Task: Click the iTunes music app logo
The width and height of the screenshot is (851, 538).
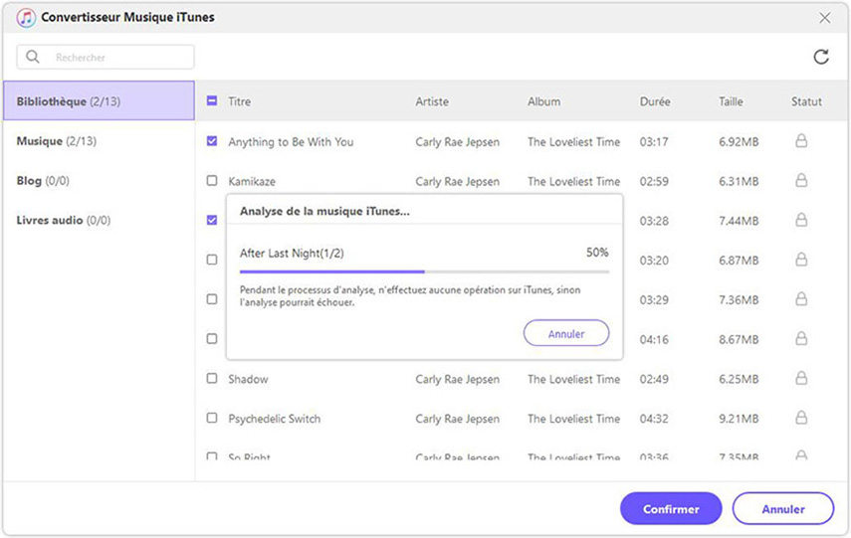Action: point(26,18)
